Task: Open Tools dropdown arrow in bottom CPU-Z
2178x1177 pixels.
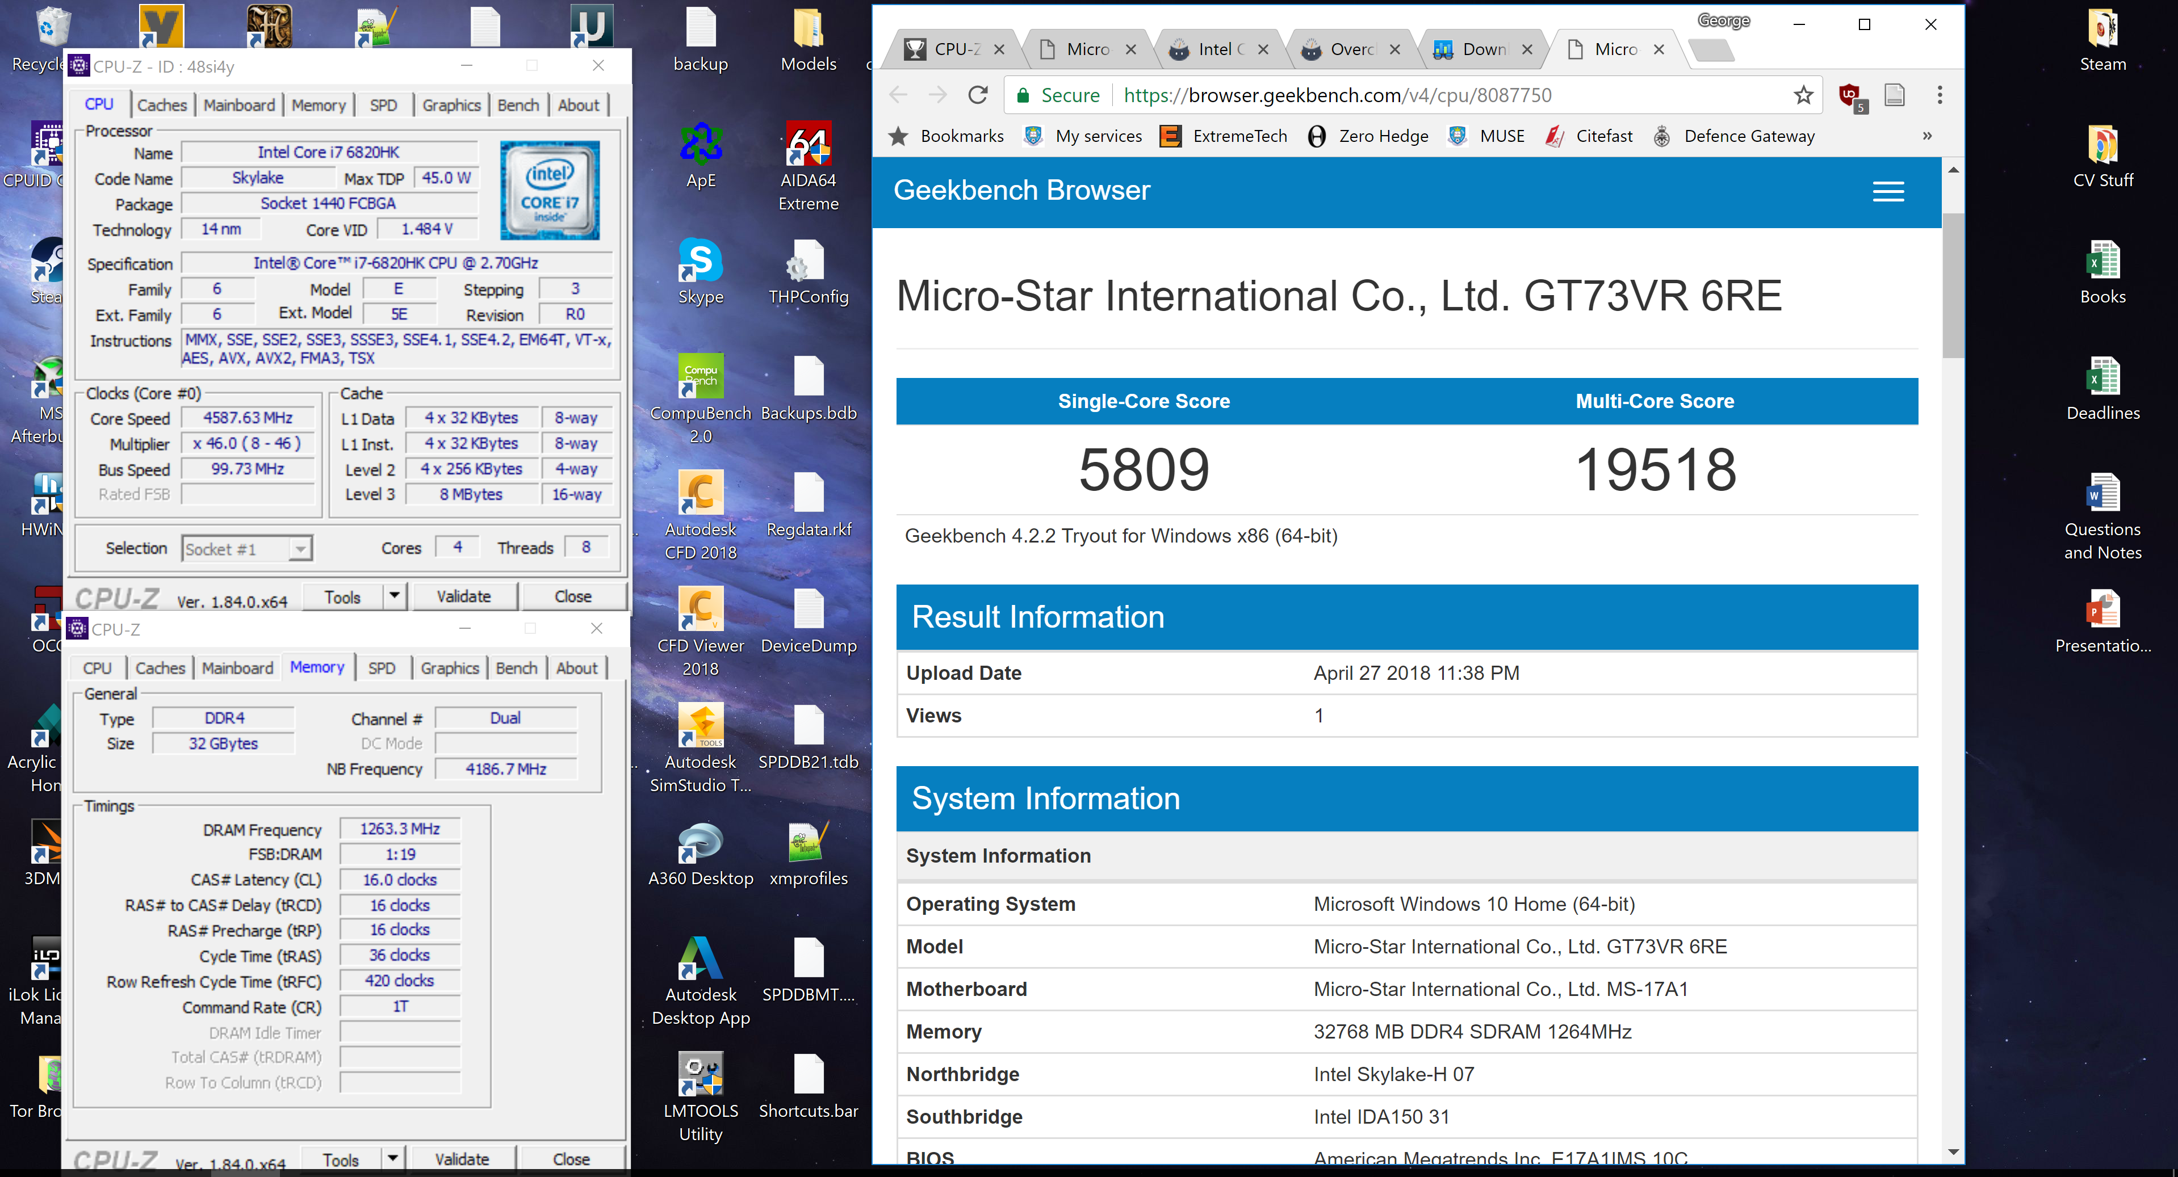Action: click(393, 1159)
